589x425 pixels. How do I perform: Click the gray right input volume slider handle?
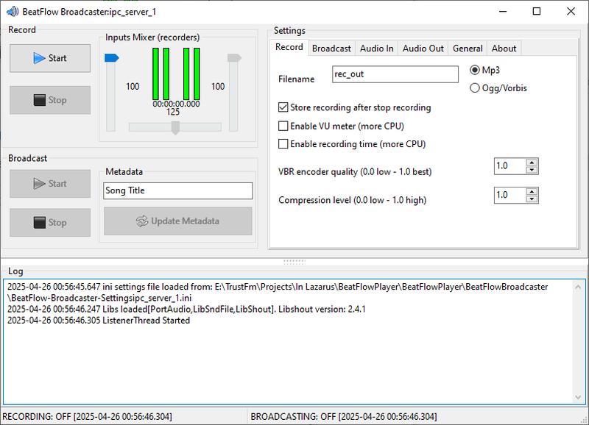[234, 58]
